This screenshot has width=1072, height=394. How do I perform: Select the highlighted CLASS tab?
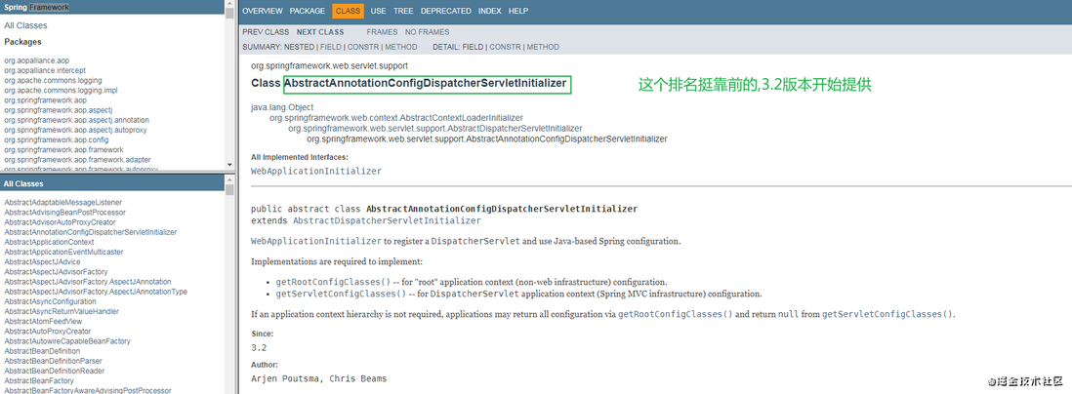coord(348,11)
